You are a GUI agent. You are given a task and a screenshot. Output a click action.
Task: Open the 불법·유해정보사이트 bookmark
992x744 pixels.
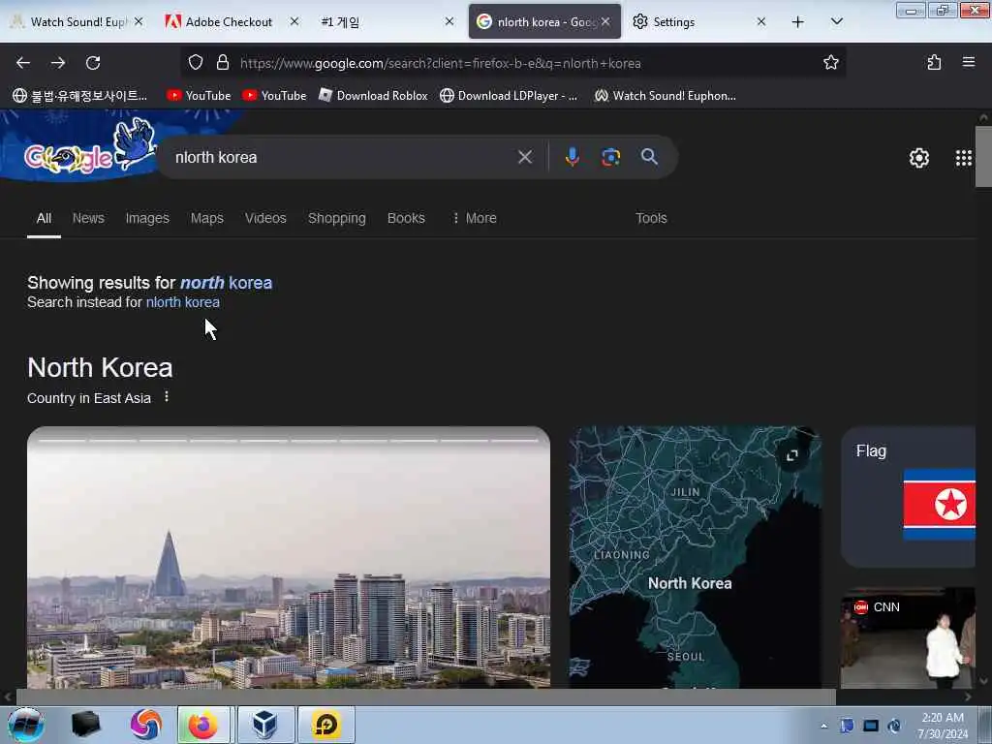click(x=80, y=96)
